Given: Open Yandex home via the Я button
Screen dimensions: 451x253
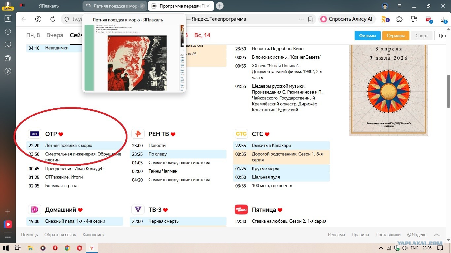Looking at the screenshot, I should 38,19.
